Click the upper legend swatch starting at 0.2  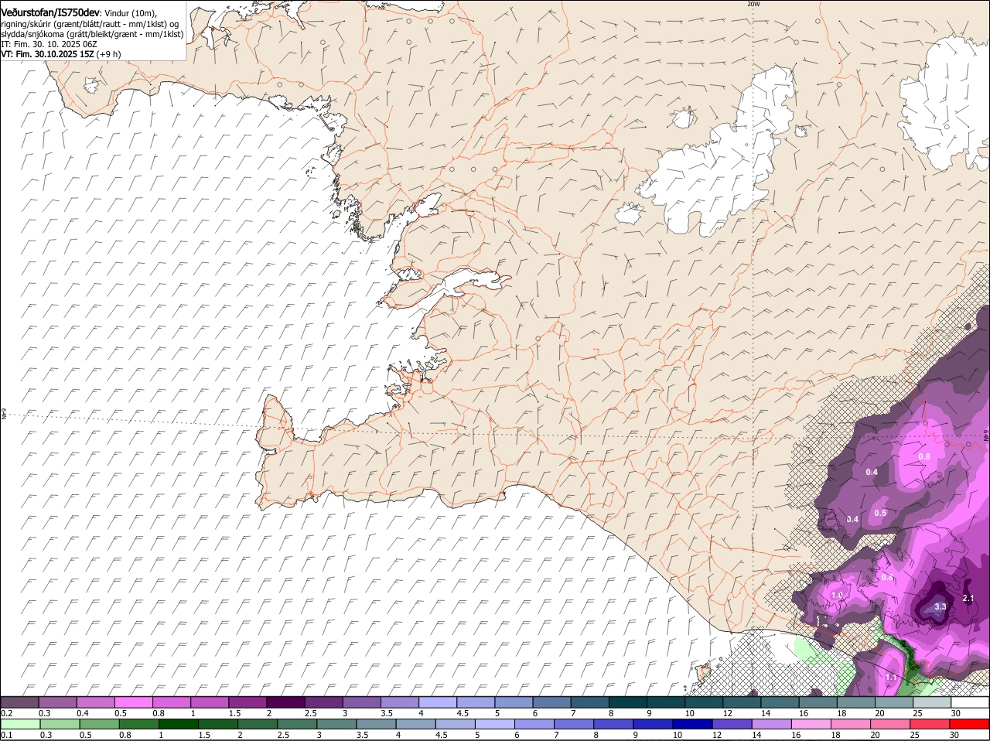pyautogui.click(x=20, y=702)
